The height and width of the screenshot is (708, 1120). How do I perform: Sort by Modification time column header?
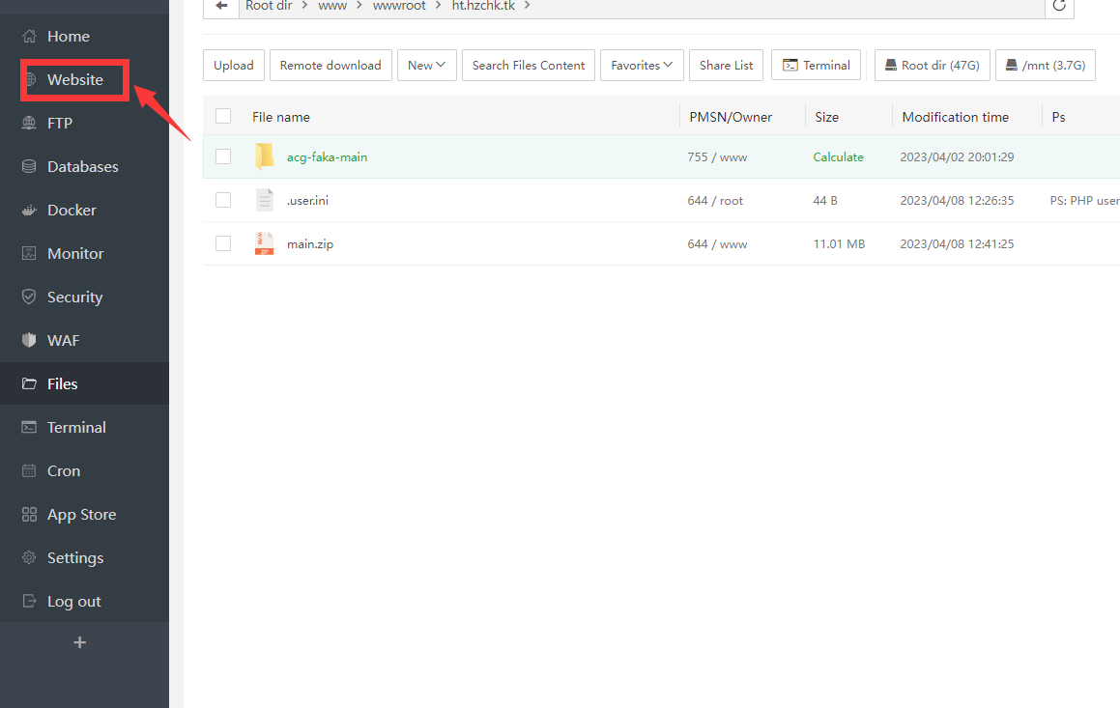tap(955, 117)
